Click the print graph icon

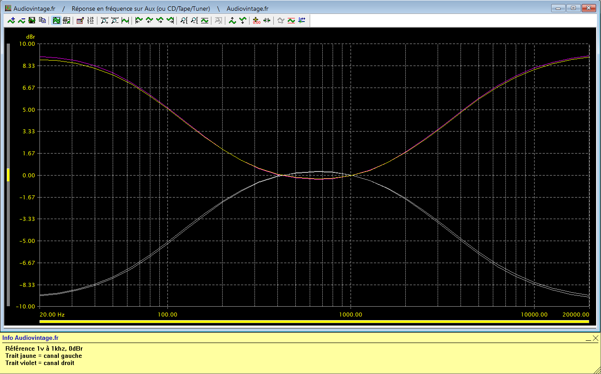tap(66, 20)
